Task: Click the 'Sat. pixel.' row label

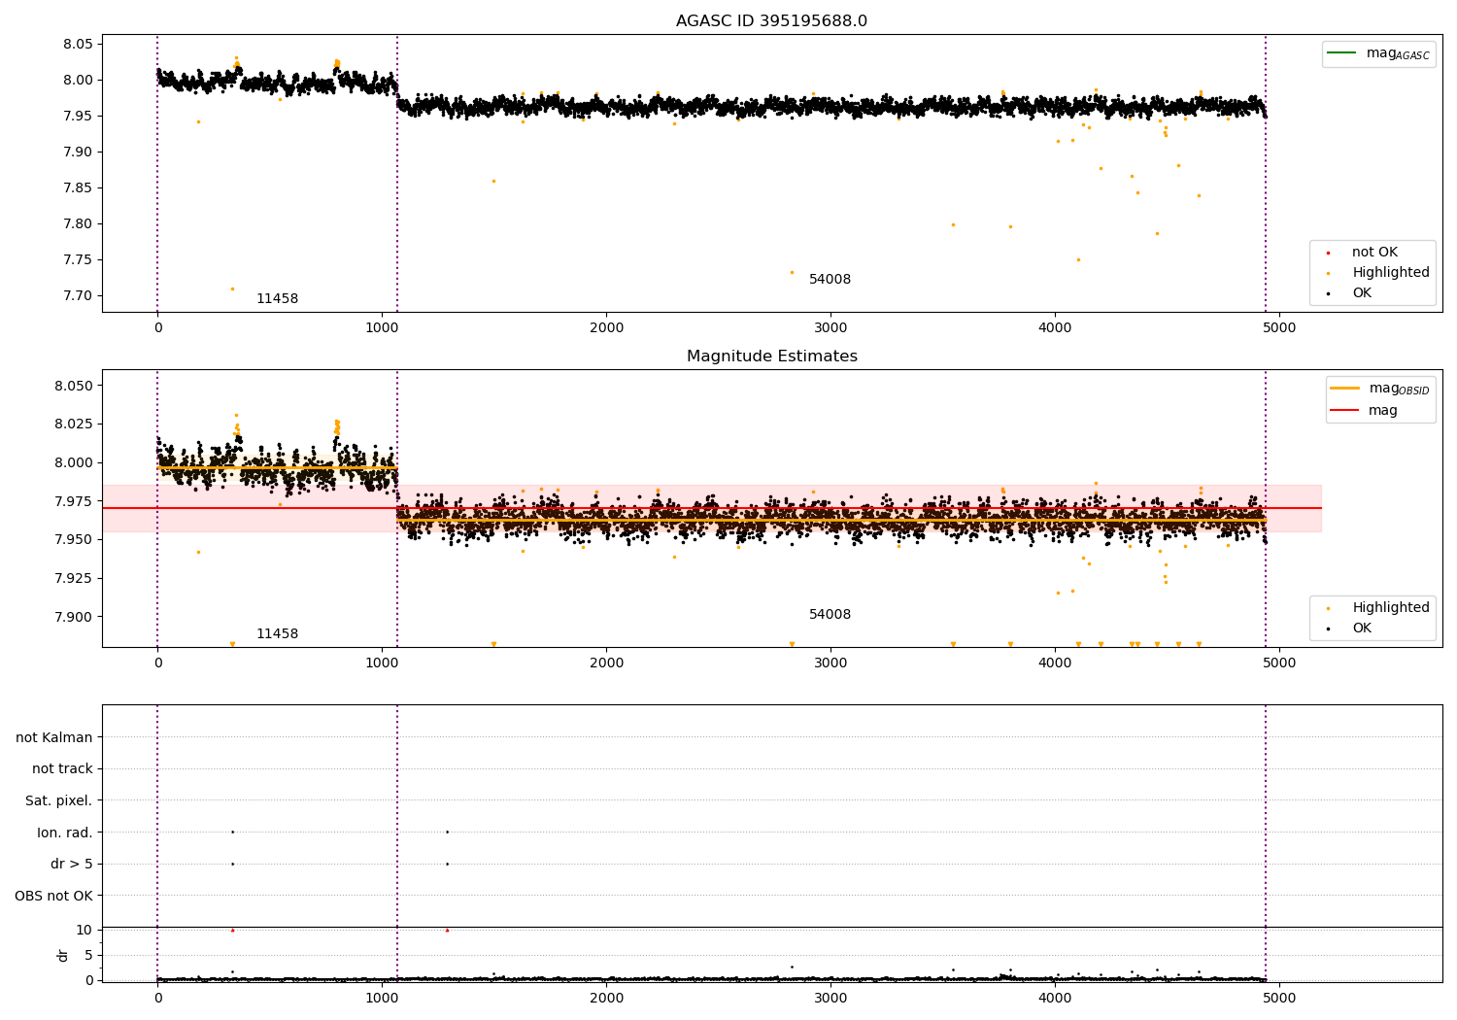Action: tap(59, 801)
